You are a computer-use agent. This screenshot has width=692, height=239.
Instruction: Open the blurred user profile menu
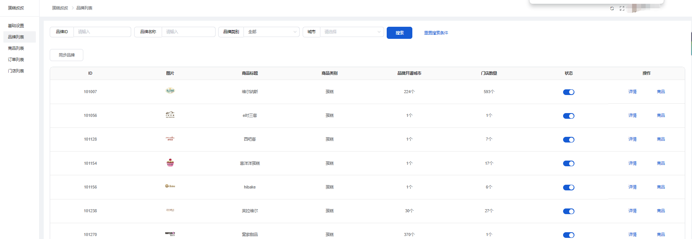click(646, 8)
